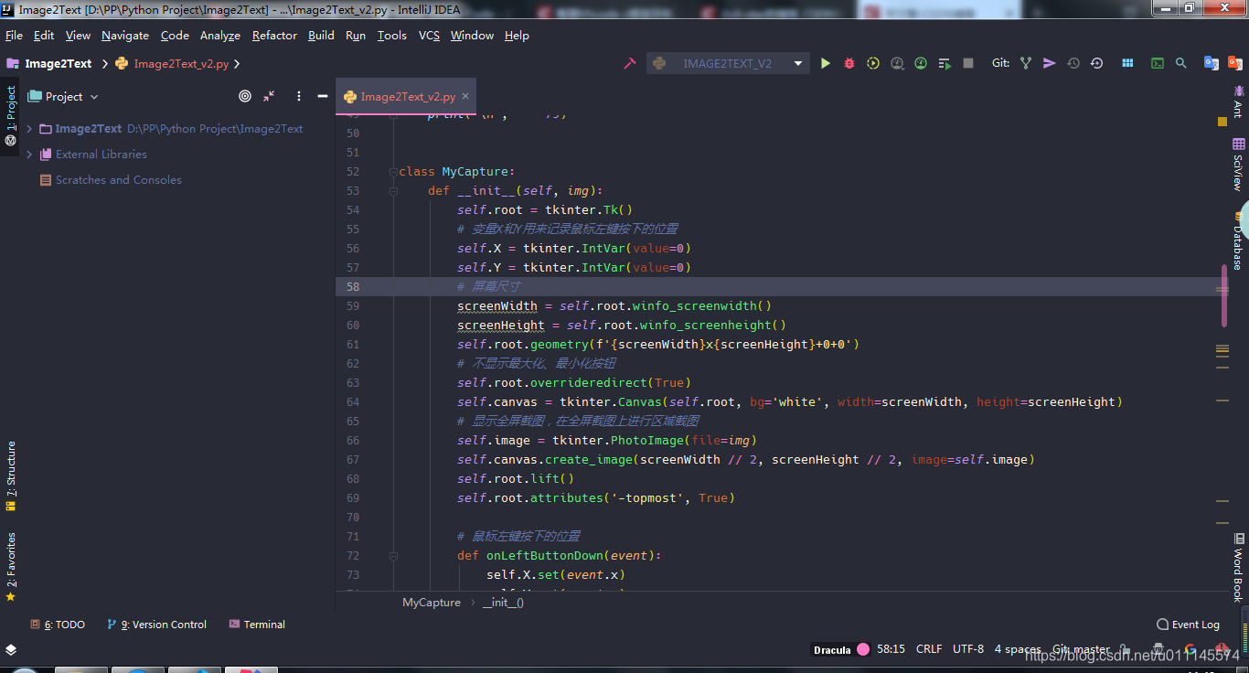Open the Run menu
This screenshot has width=1249, height=673.
click(356, 35)
